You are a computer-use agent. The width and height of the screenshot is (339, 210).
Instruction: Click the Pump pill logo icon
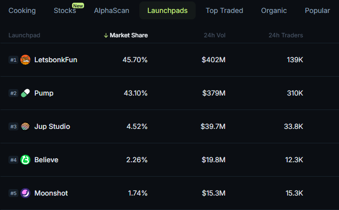(x=25, y=93)
